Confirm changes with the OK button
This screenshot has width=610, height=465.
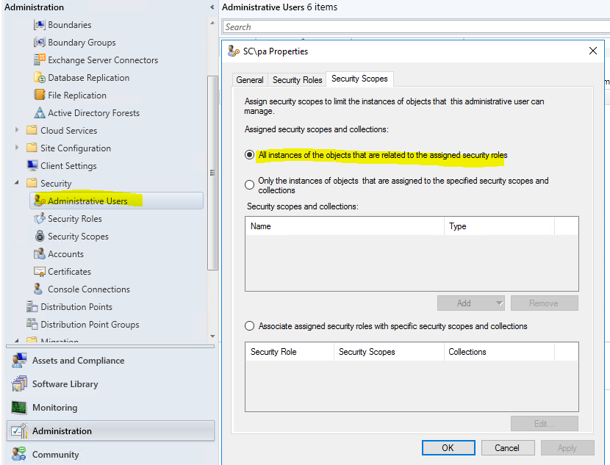click(x=448, y=447)
